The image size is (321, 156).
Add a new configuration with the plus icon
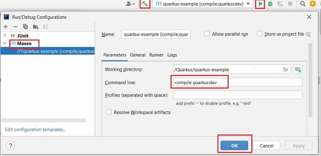click(x=5, y=27)
